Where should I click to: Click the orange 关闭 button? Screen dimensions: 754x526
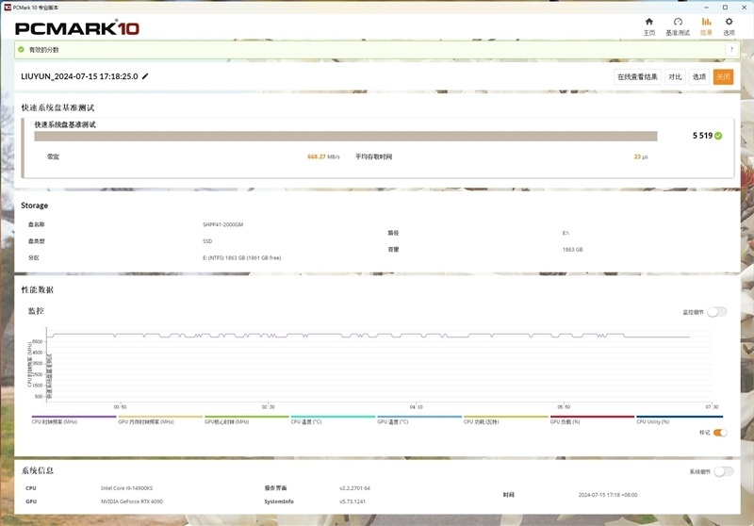(723, 77)
